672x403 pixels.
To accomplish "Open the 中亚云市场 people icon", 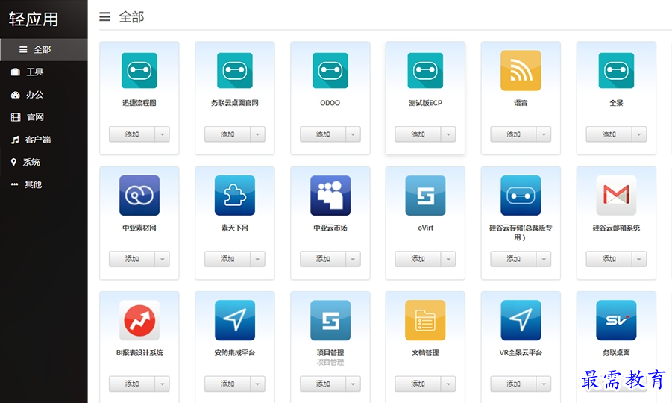I will click(x=330, y=195).
